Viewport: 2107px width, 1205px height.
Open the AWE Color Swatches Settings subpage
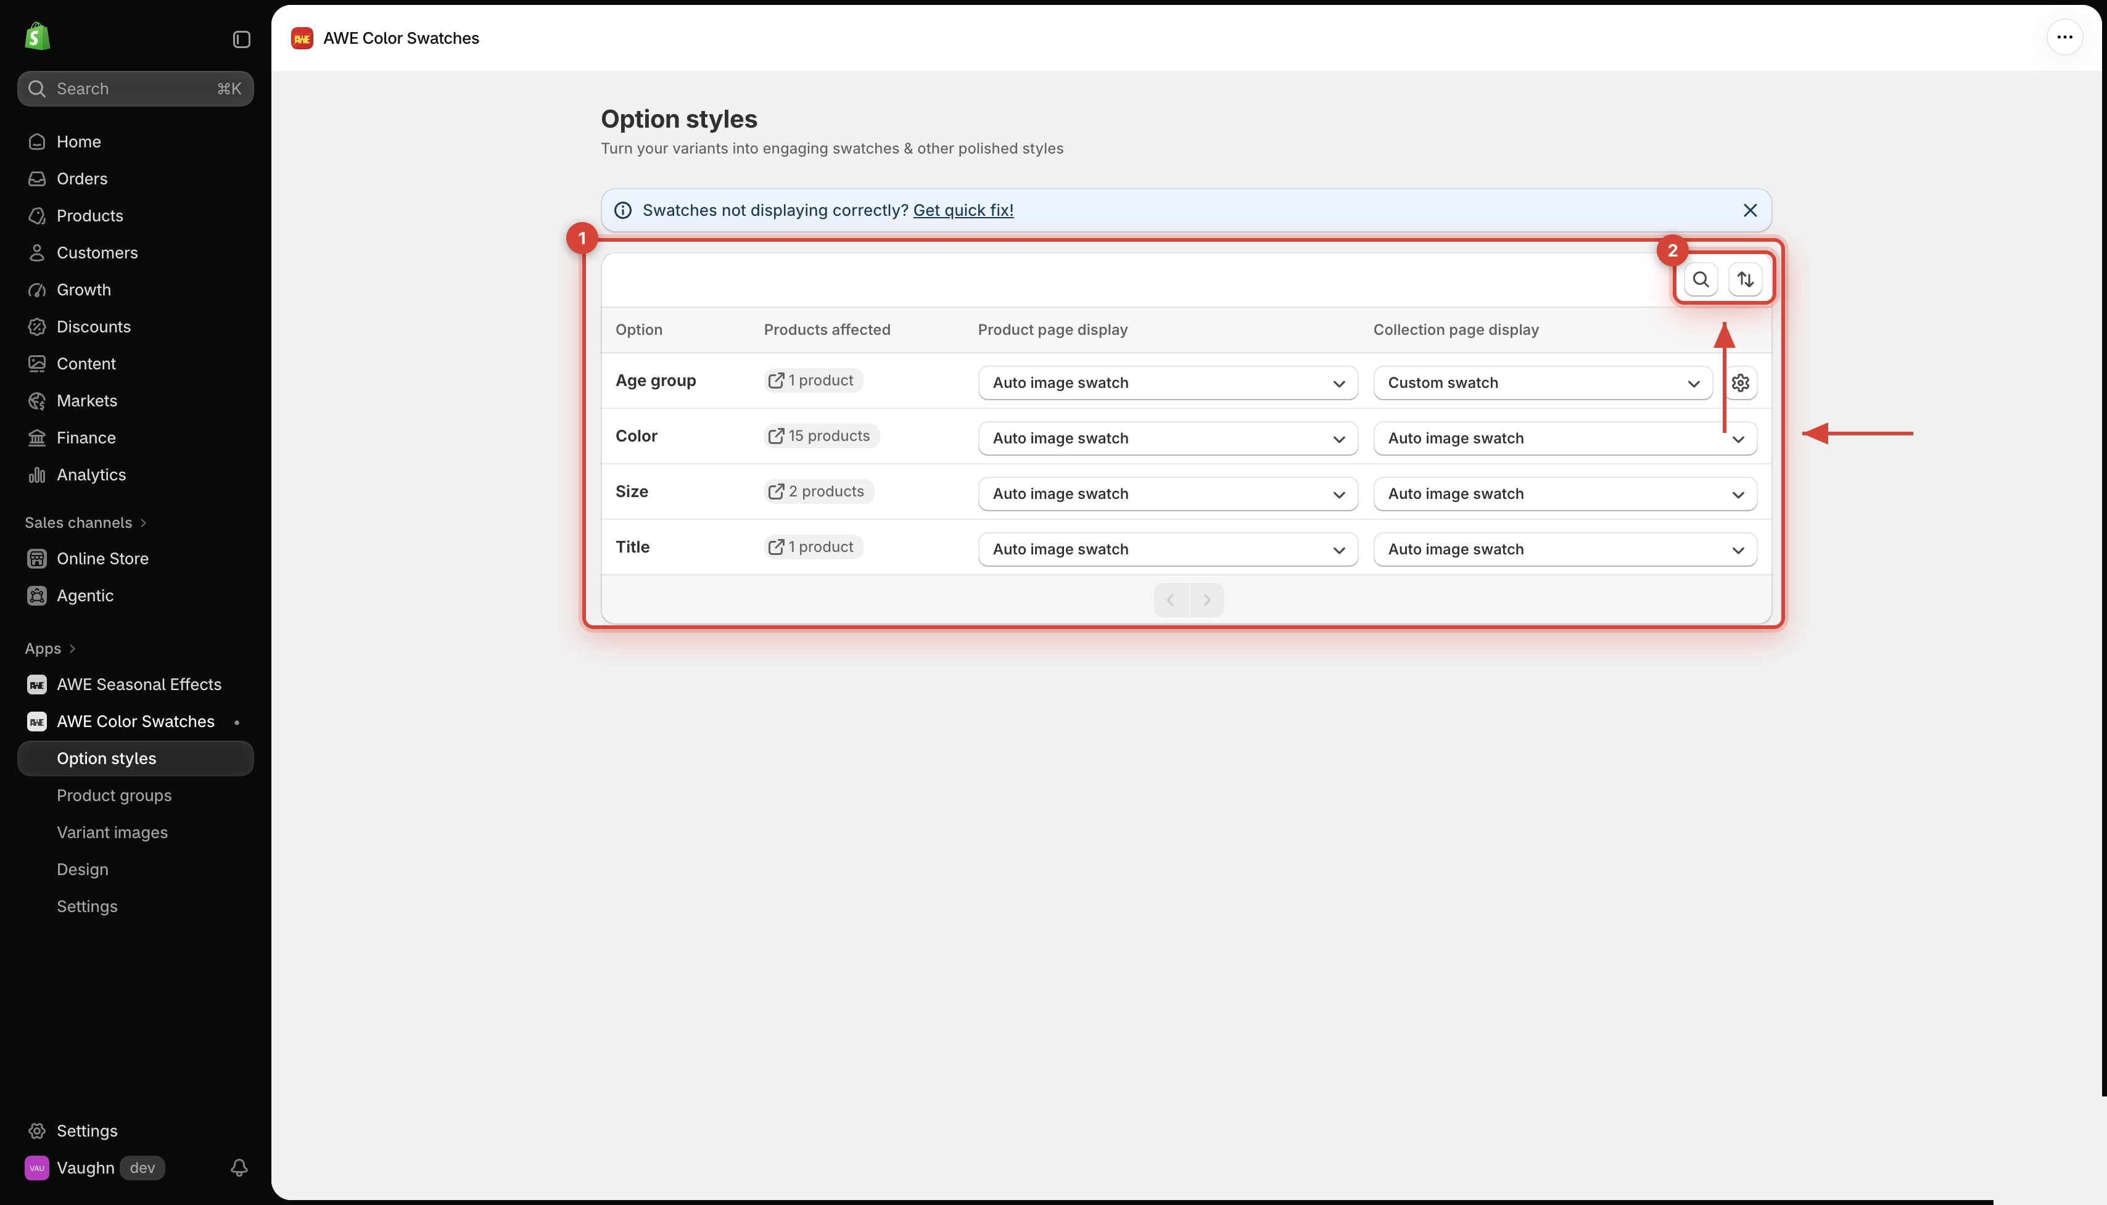pyautogui.click(x=135, y=907)
